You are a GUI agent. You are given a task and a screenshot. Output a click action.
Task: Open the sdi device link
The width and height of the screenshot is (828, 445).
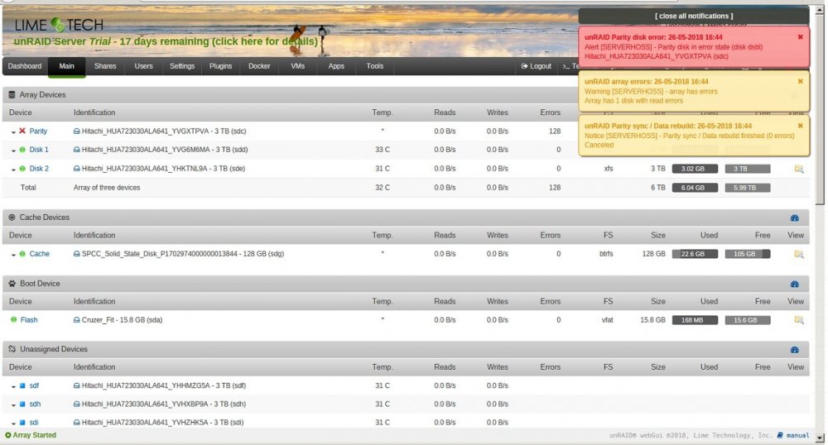(34, 423)
